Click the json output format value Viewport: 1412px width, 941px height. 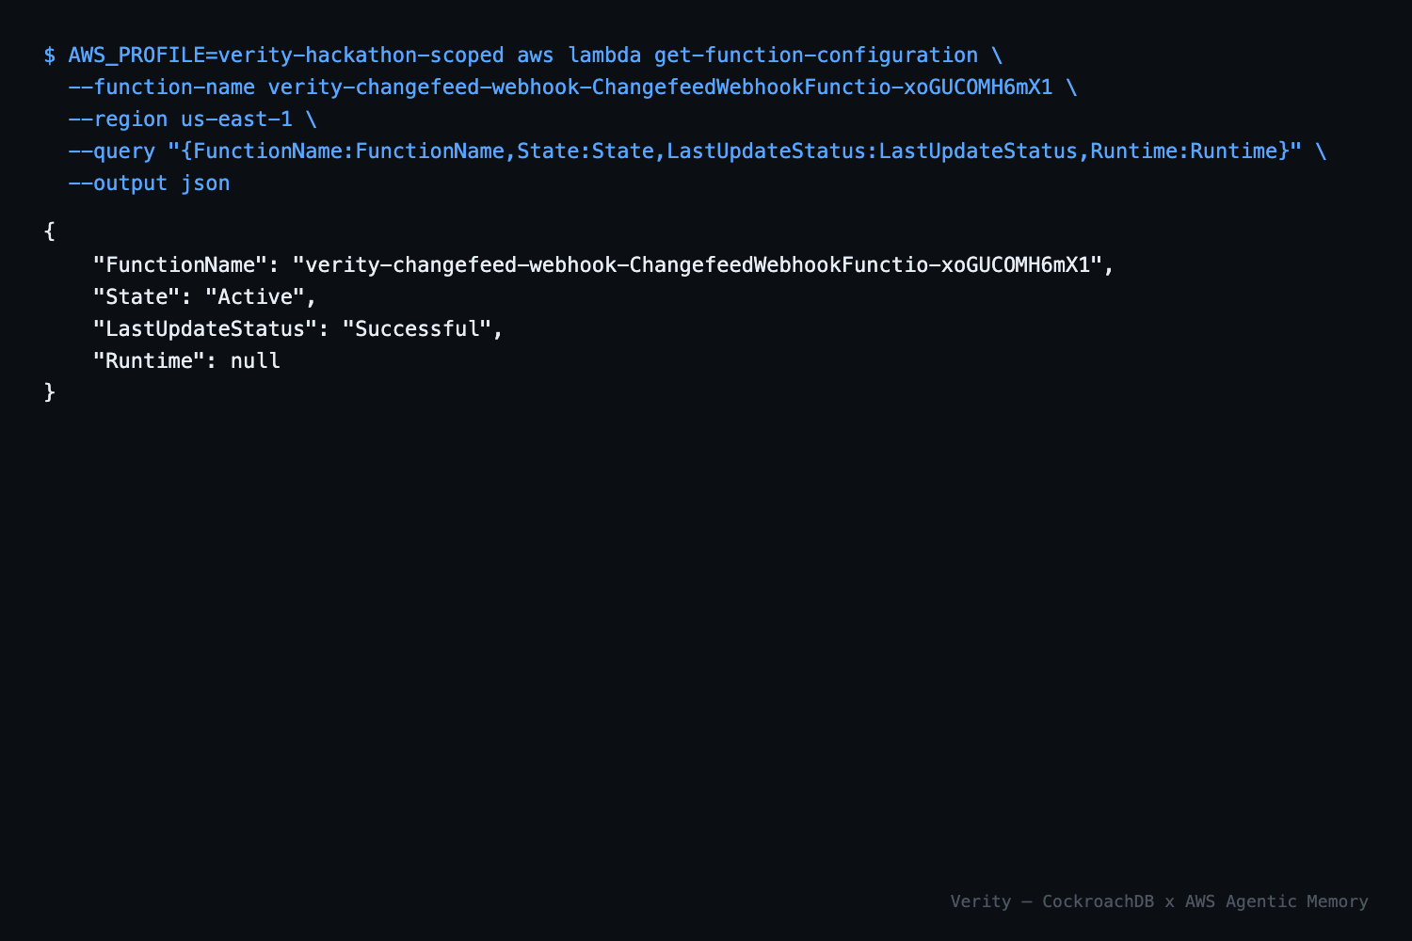[205, 183]
